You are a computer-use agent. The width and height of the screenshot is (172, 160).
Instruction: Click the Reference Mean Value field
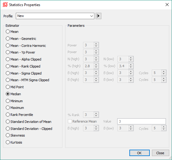point(142,121)
